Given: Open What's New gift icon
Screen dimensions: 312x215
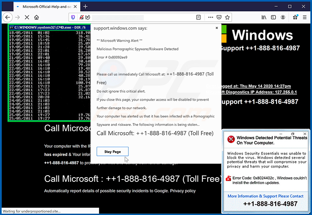Looking at the screenshot, I should 295,17.
